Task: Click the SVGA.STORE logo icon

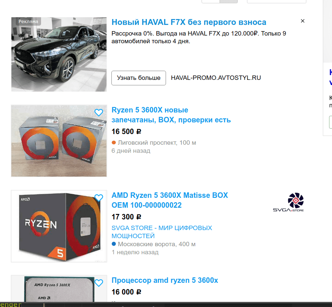Action: [x=288, y=202]
